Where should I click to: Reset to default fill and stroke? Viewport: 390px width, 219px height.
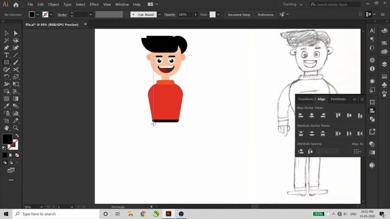tap(4, 148)
